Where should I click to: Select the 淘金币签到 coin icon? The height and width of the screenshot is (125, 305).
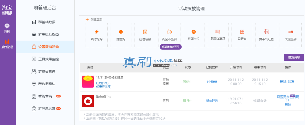coord(169,32)
